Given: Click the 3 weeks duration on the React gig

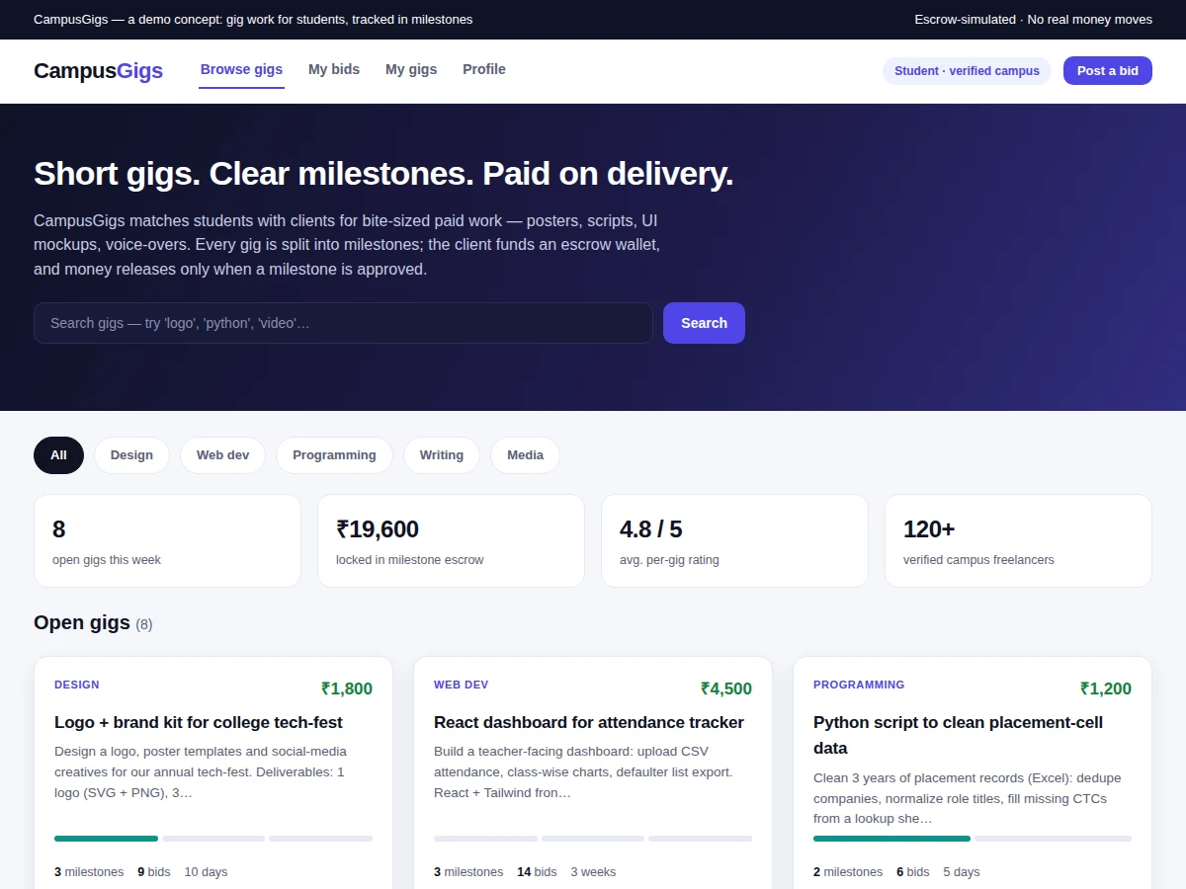Looking at the screenshot, I should (x=593, y=872).
